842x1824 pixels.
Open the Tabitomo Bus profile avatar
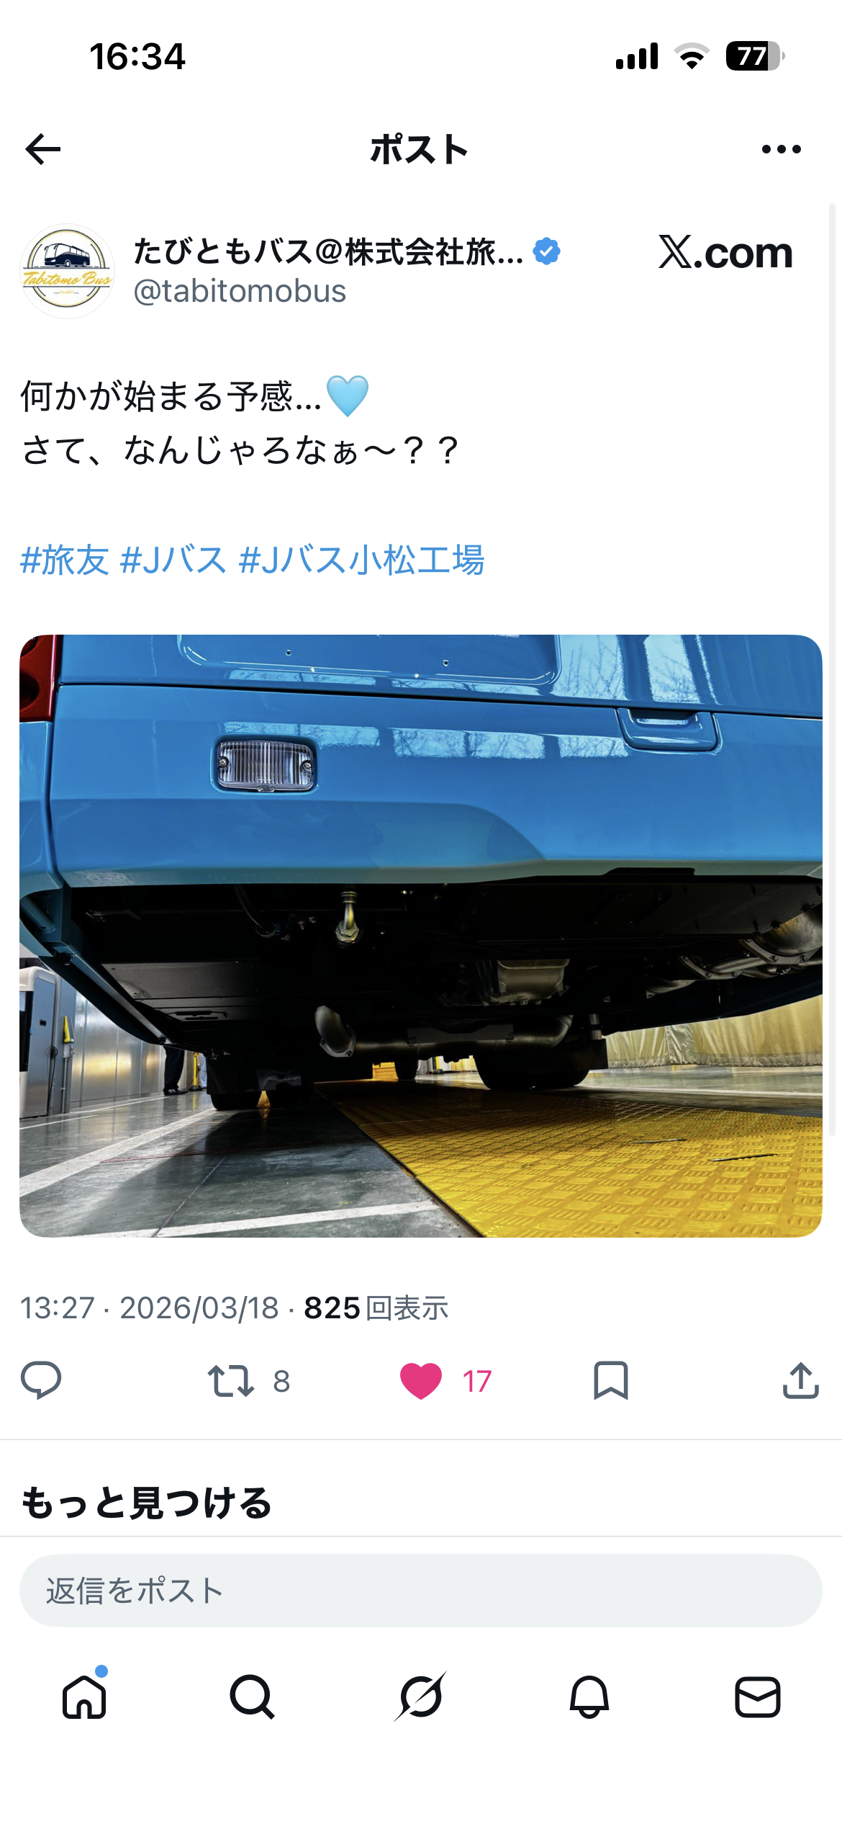[67, 272]
